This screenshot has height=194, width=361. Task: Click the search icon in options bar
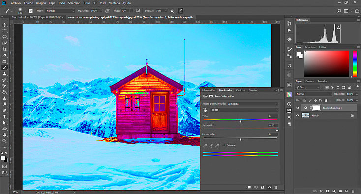(x=339, y=11)
